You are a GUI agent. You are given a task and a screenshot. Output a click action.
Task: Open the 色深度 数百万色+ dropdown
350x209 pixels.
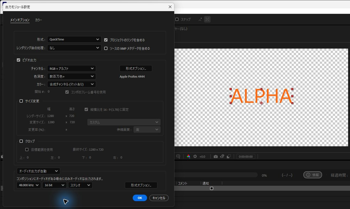click(72, 77)
